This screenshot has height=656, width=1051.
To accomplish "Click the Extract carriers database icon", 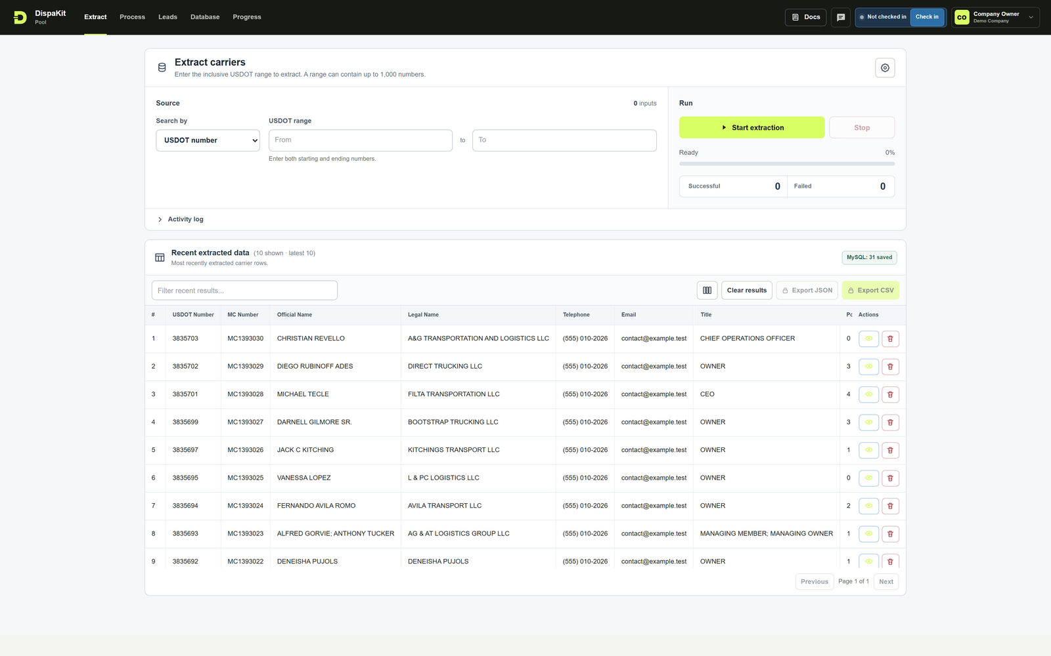I will coord(162,68).
